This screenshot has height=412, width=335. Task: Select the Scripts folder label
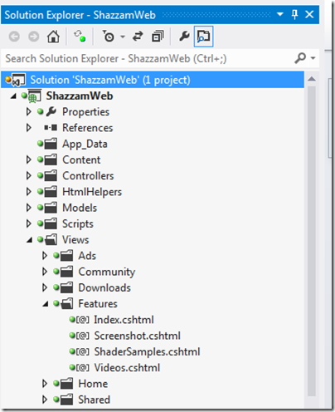tap(78, 224)
